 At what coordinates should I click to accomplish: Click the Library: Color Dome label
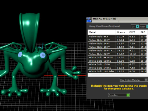point(104,26)
